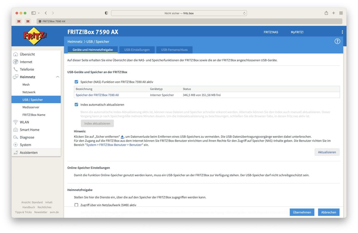This screenshot has height=233, width=358.
Task: Open sidebar options dropdown arrow in Safari
Action: [x=39, y=13]
